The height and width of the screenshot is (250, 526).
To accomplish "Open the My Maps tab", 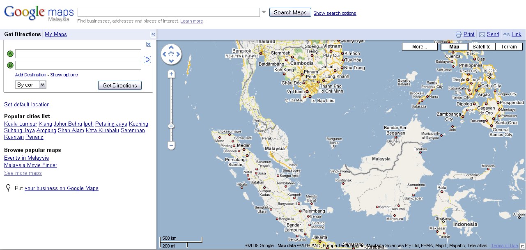I will 56,34.
